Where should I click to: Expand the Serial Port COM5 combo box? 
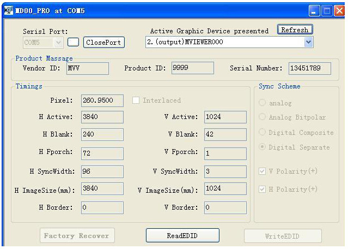59,42
